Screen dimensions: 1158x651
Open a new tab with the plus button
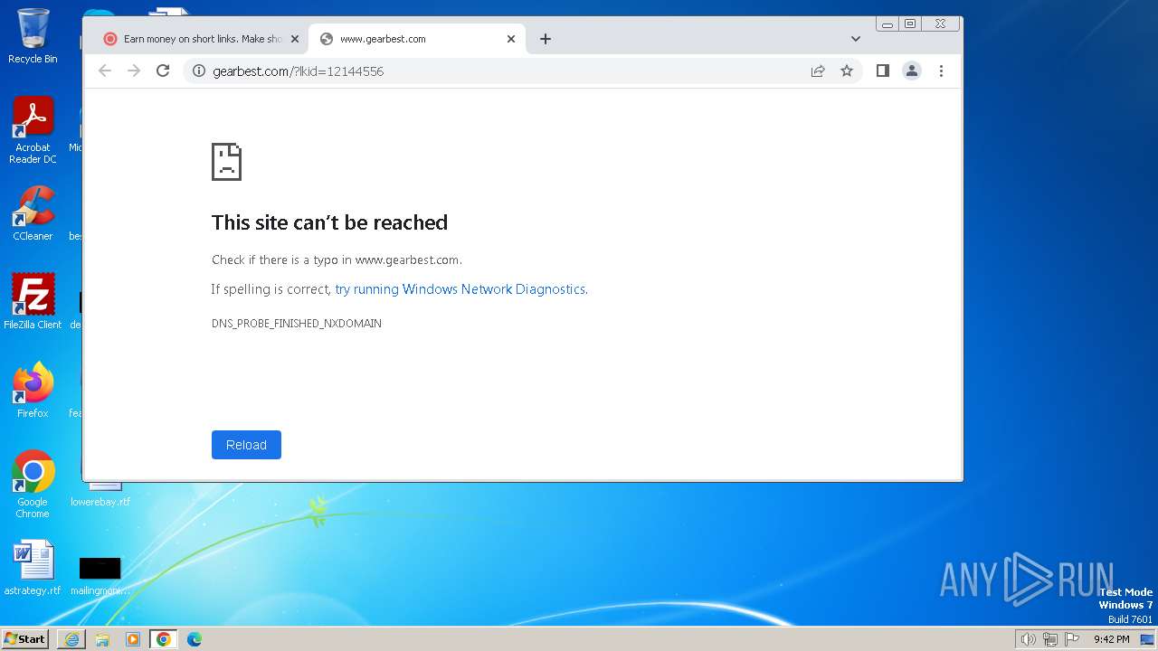coord(546,39)
